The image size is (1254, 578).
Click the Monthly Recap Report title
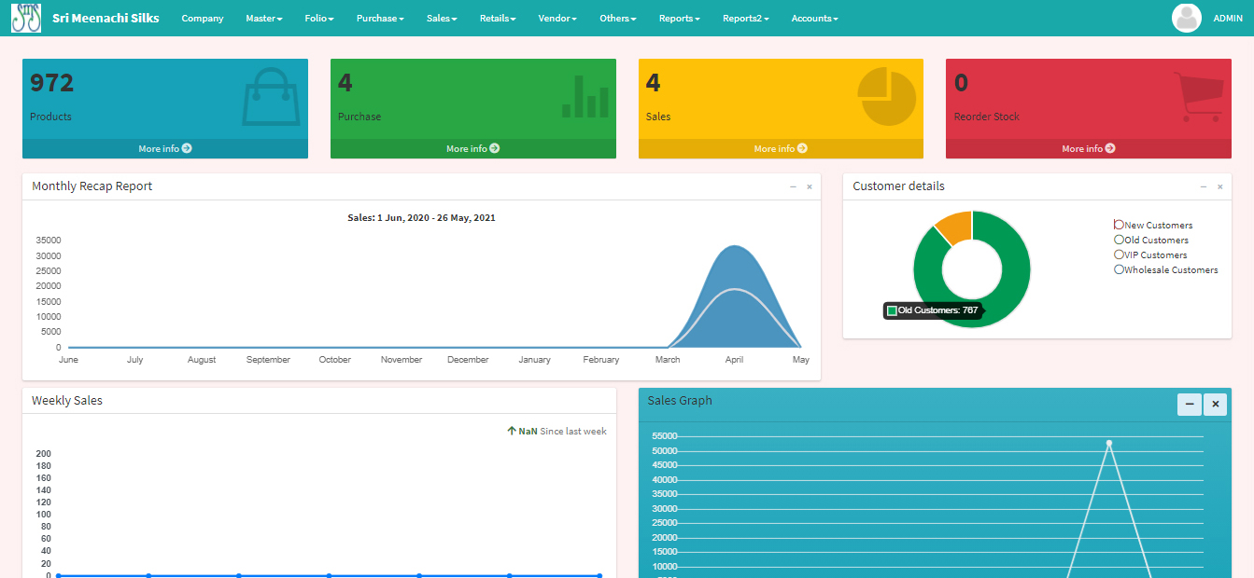pyautogui.click(x=92, y=186)
